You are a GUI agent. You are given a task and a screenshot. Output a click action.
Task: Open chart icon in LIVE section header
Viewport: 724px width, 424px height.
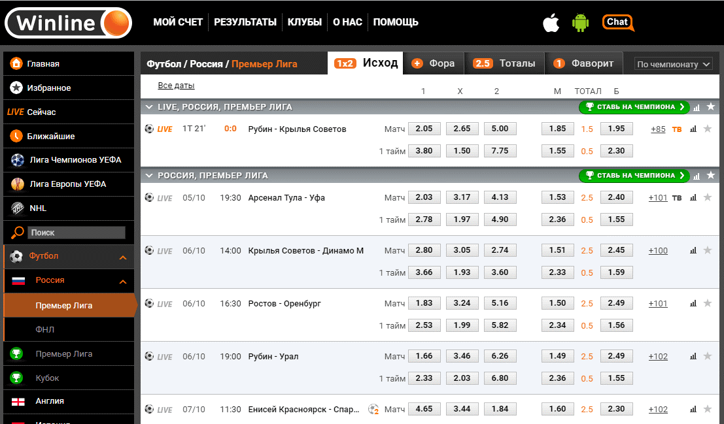pyautogui.click(x=697, y=108)
